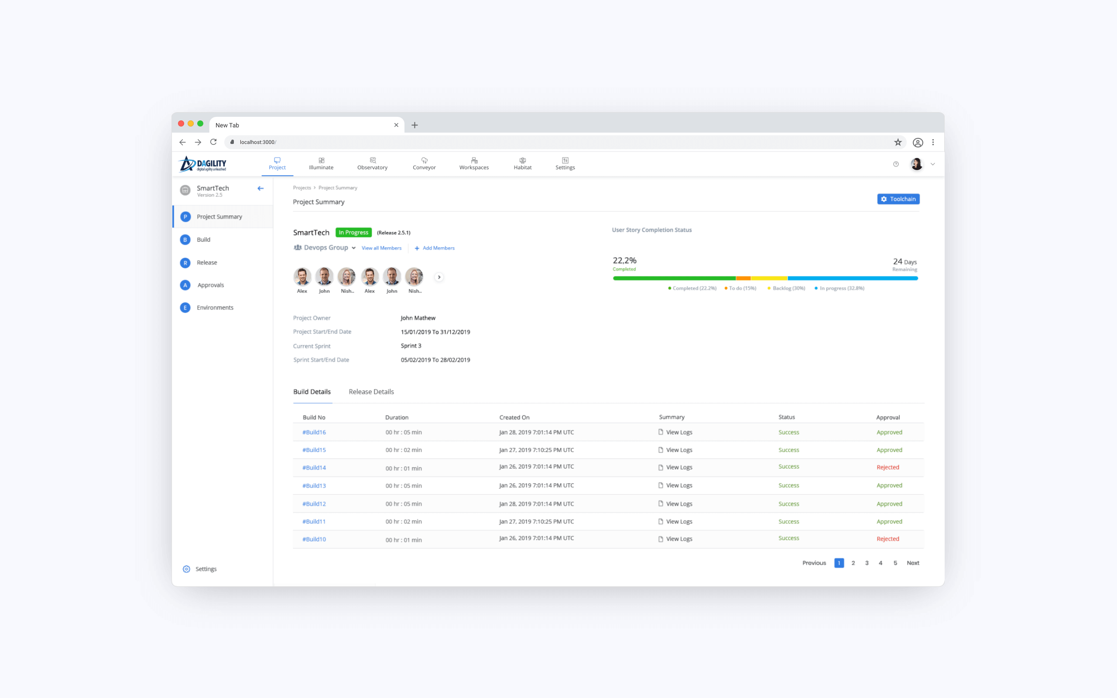Image resolution: width=1117 pixels, height=698 pixels.
Task: Expand the Devops Group dropdown
Action: [353, 248]
